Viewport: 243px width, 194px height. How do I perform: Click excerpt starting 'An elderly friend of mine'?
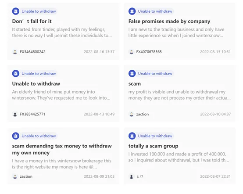pyautogui.click(x=61, y=95)
